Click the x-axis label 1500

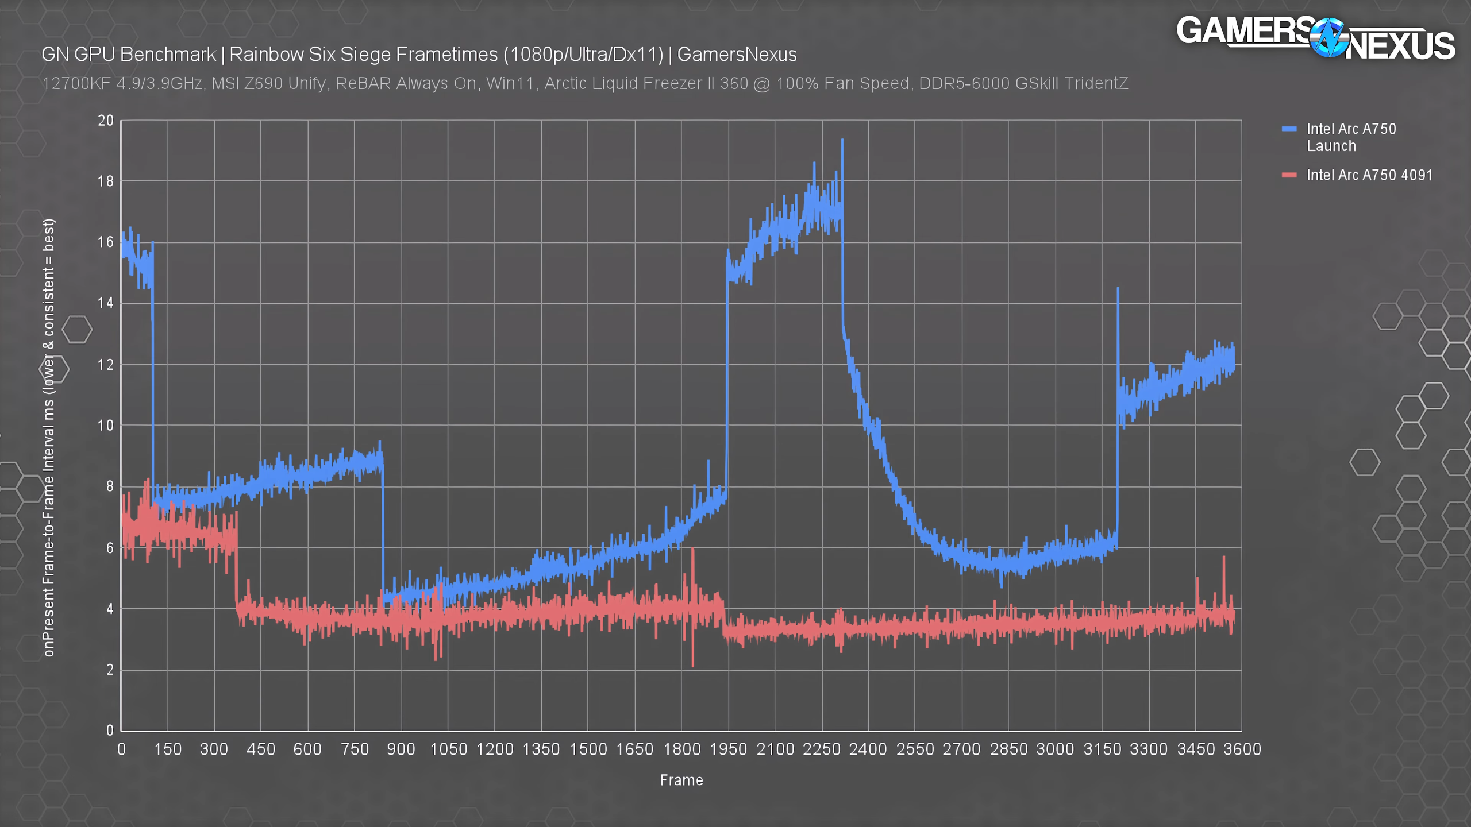pos(588,749)
